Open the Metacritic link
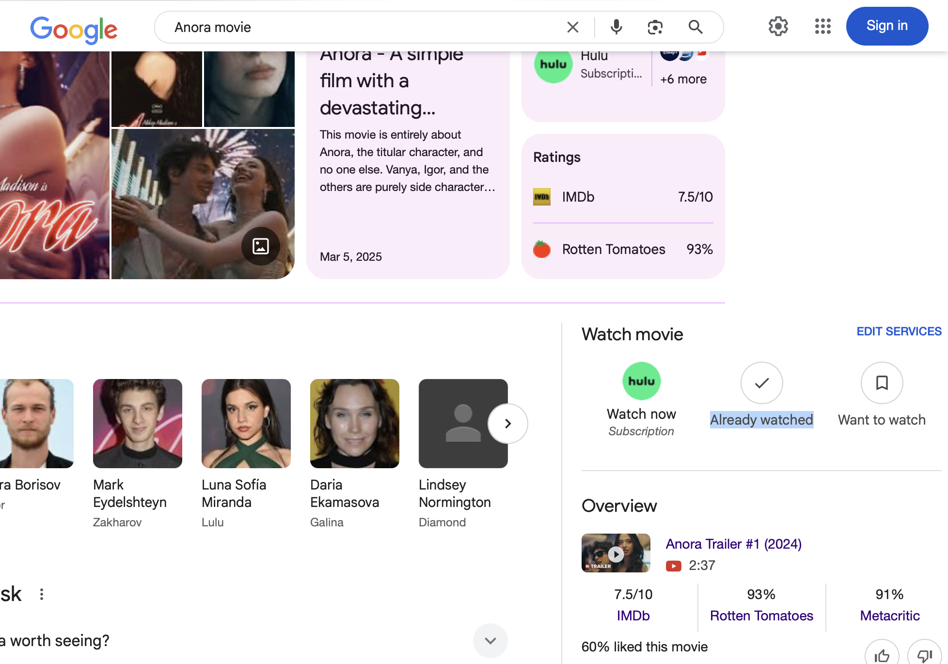Screen dimensions: 948x664 890,616
